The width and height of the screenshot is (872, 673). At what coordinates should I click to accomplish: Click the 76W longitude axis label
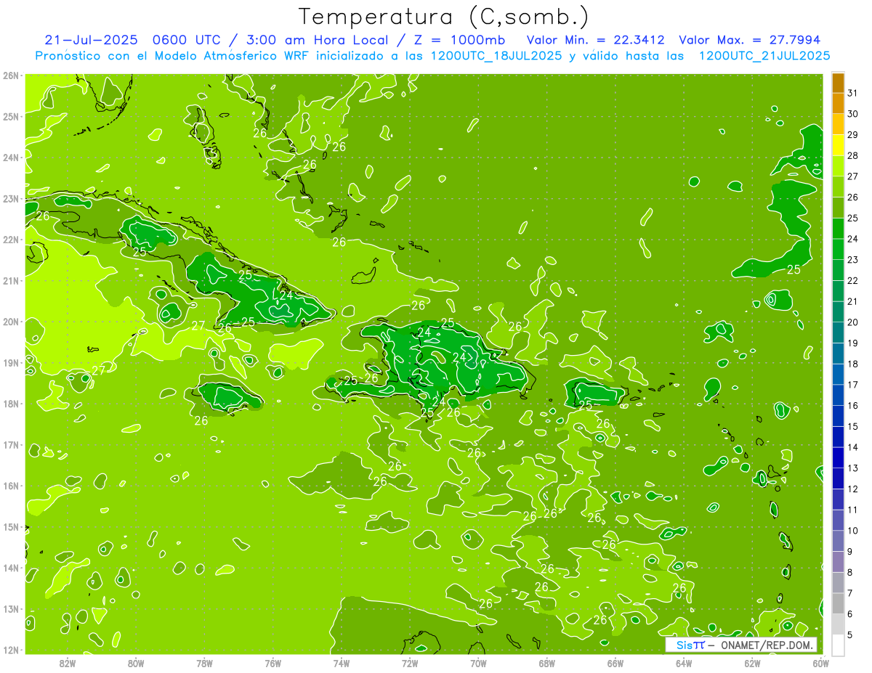tap(273, 663)
